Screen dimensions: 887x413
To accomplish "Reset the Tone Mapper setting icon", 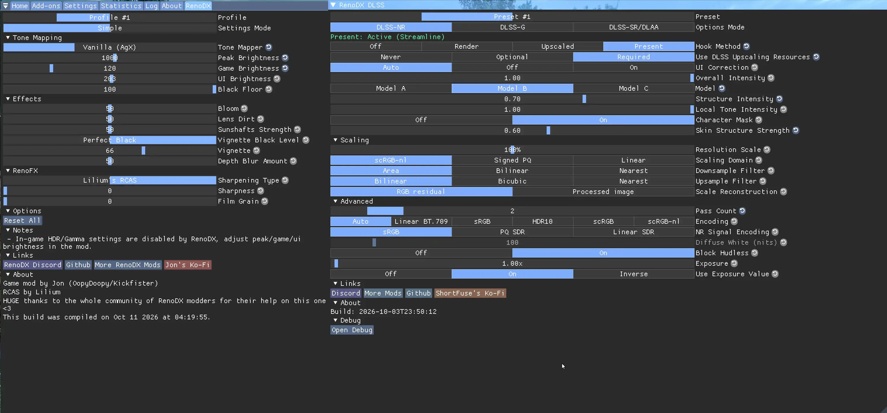I will click(268, 47).
